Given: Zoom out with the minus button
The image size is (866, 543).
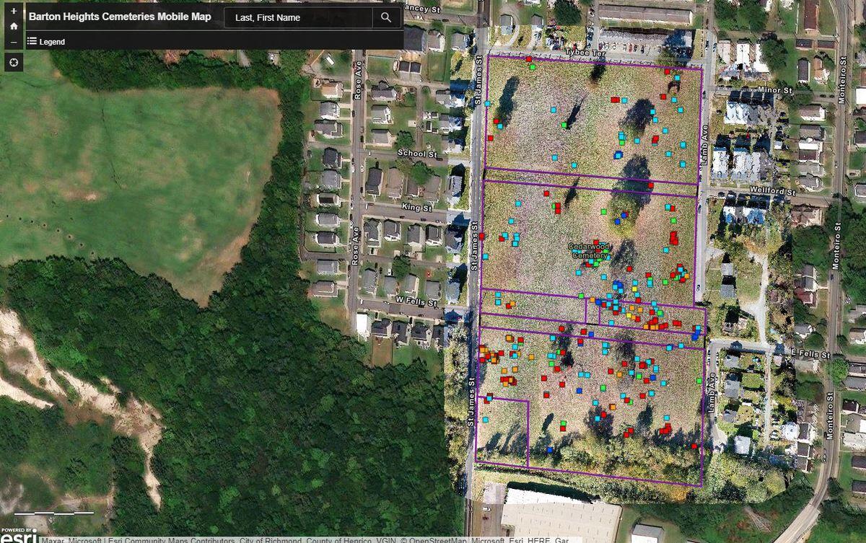Looking at the screenshot, I should click(14, 43).
